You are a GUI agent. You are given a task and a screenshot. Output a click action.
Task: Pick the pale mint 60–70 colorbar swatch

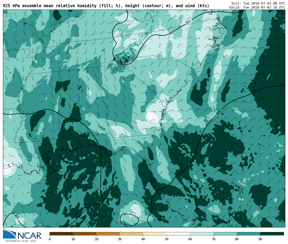202,234
